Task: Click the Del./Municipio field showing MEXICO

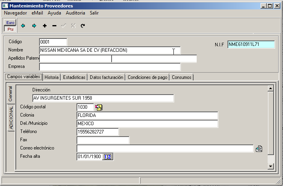Action: pos(147,124)
